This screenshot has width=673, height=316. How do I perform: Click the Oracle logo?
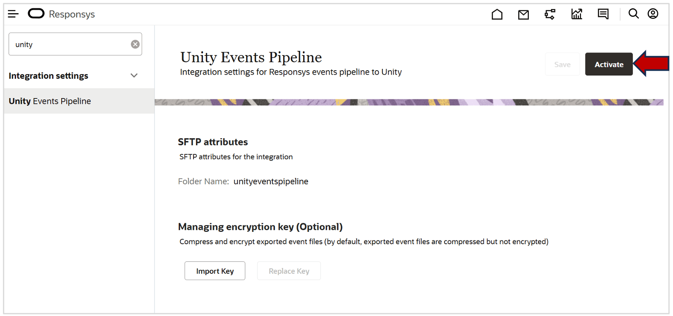(36, 13)
